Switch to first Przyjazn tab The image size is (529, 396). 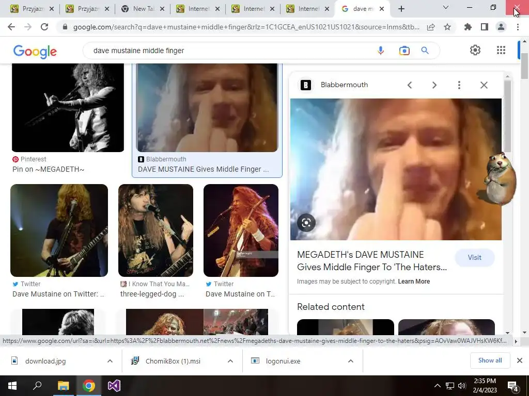coord(32,9)
